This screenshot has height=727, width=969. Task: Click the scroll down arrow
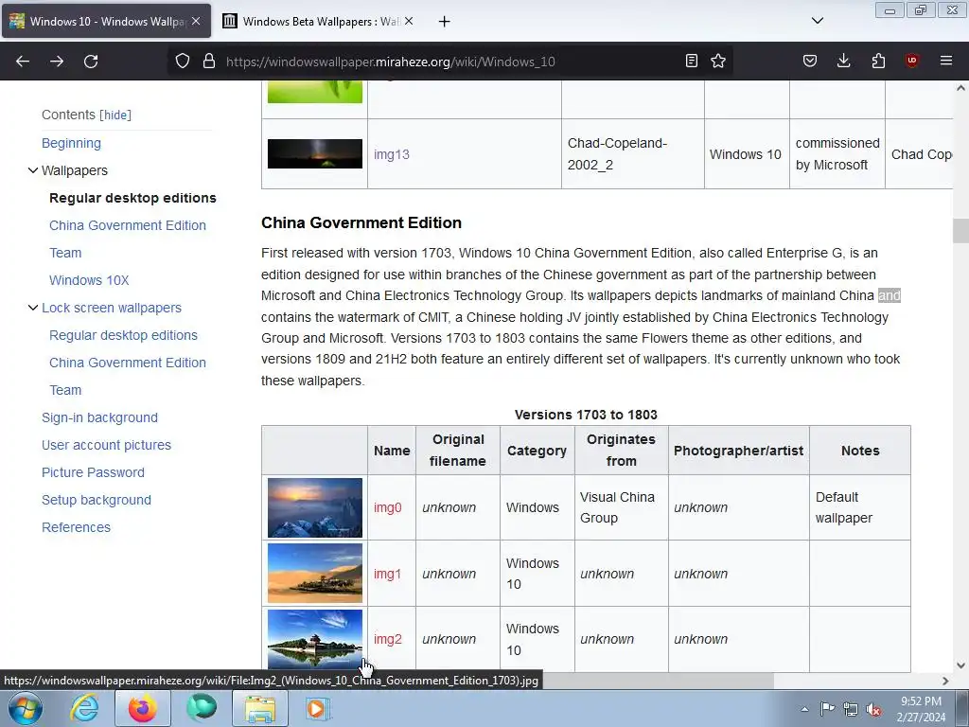pyautogui.click(x=960, y=665)
